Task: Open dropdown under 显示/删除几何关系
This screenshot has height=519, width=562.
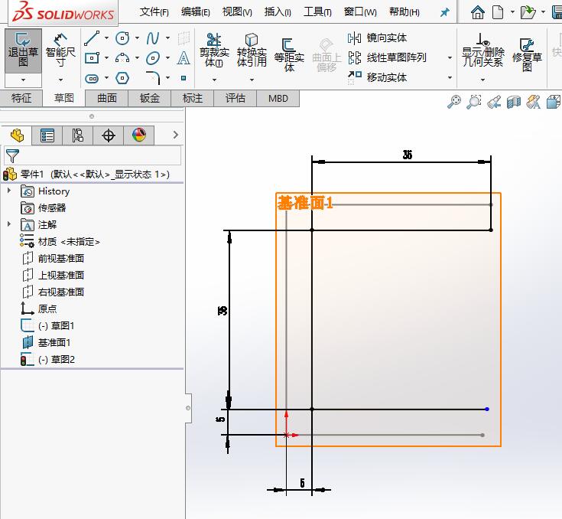Action: pos(482,80)
